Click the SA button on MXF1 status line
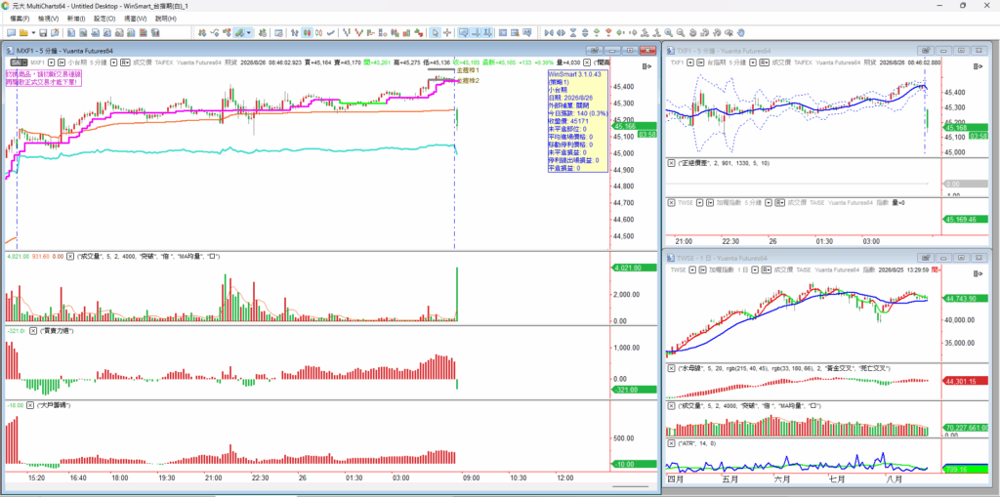1000x497 pixels. pyautogui.click(x=18, y=62)
